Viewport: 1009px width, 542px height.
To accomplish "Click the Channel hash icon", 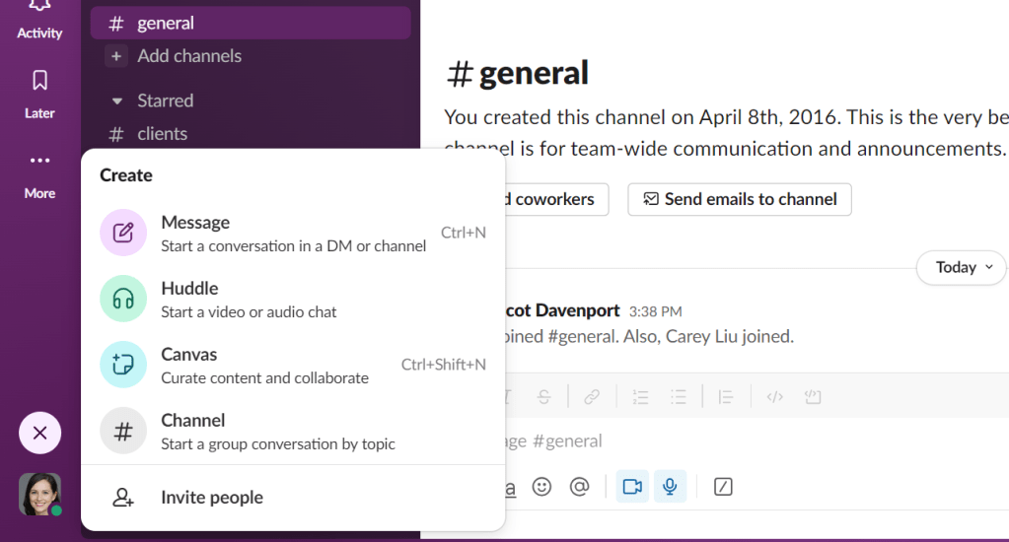I will (x=123, y=431).
